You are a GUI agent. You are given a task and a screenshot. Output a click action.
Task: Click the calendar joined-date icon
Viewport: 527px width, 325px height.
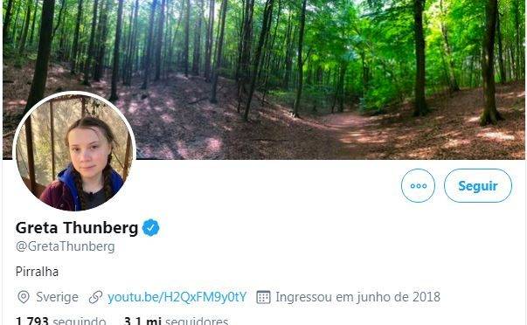(x=263, y=297)
